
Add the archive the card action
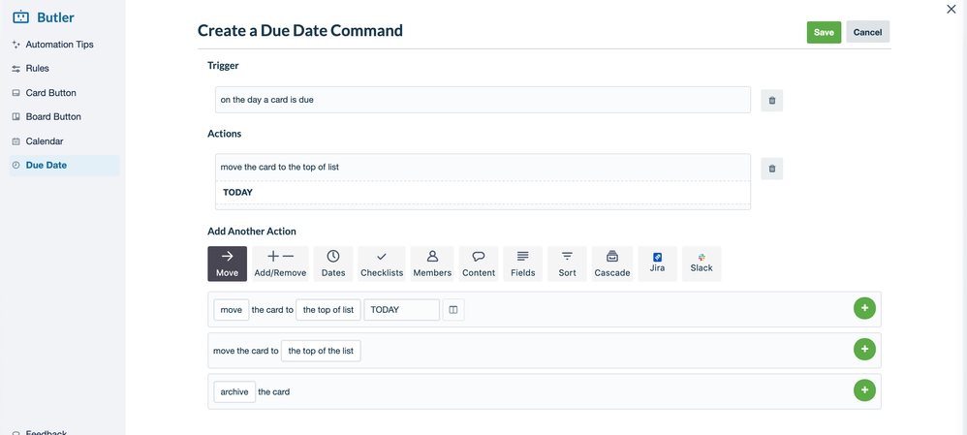[x=864, y=390]
